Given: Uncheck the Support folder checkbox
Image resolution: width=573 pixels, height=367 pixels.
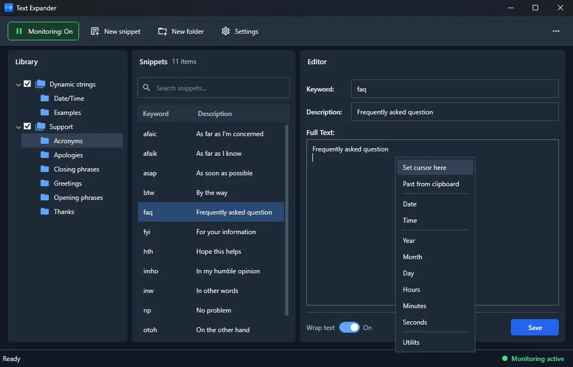Looking at the screenshot, I should tap(27, 126).
